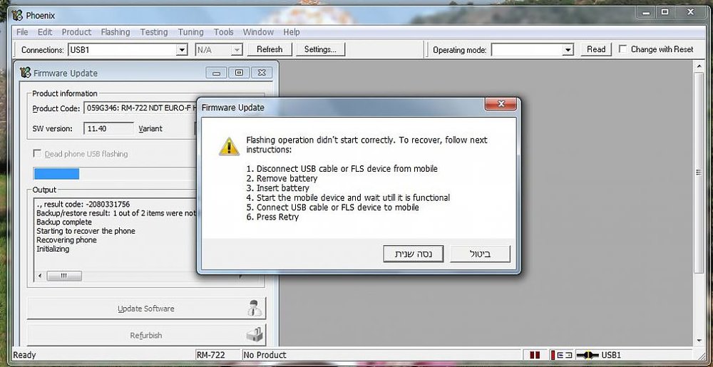The image size is (713, 367).
Task: Click the factory icon on Refurbish button
Action: (x=255, y=335)
